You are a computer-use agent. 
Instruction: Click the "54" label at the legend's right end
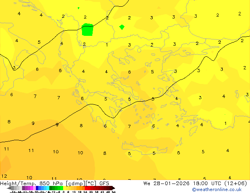[x=114, y=192]
